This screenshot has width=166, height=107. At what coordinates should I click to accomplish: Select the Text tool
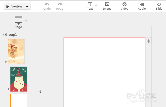pyautogui.click(x=90, y=6)
